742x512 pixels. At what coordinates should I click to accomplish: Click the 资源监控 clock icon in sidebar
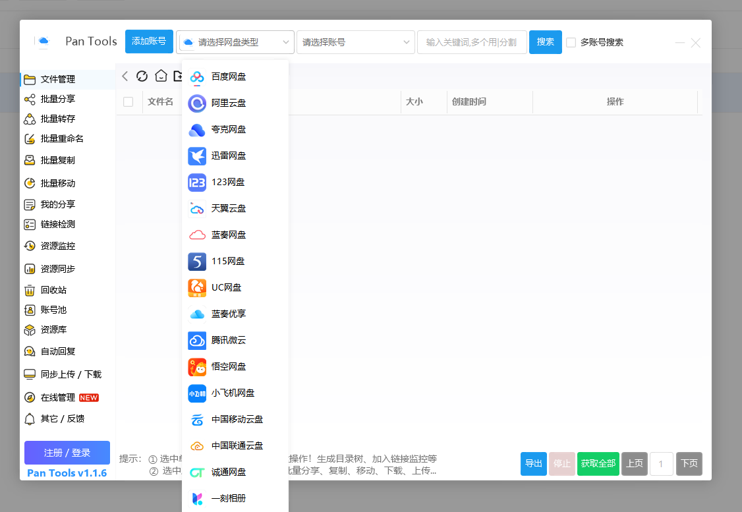click(x=30, y=246)
